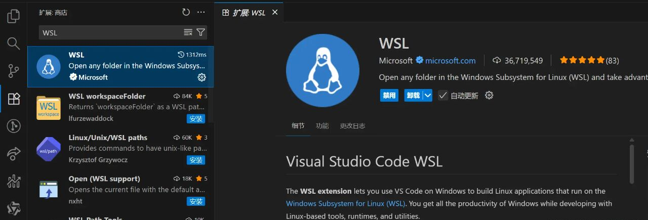Select the Linux/Unix/WSL paths list entry

pos(120,149)
